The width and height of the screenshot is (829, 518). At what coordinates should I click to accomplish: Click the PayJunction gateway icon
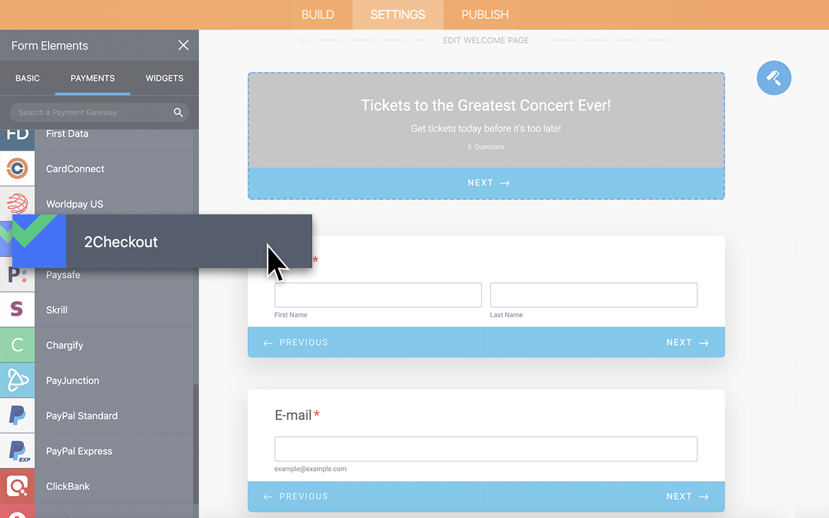[17, 380]
